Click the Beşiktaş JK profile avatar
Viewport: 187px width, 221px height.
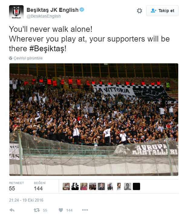16,12
